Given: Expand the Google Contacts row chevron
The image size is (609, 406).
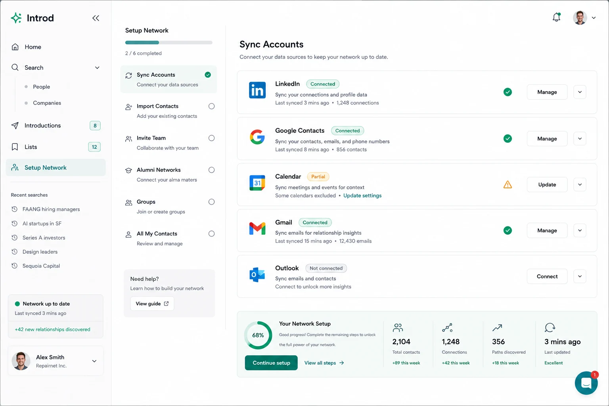Looking at the screenshot, I should coord(580,138).
